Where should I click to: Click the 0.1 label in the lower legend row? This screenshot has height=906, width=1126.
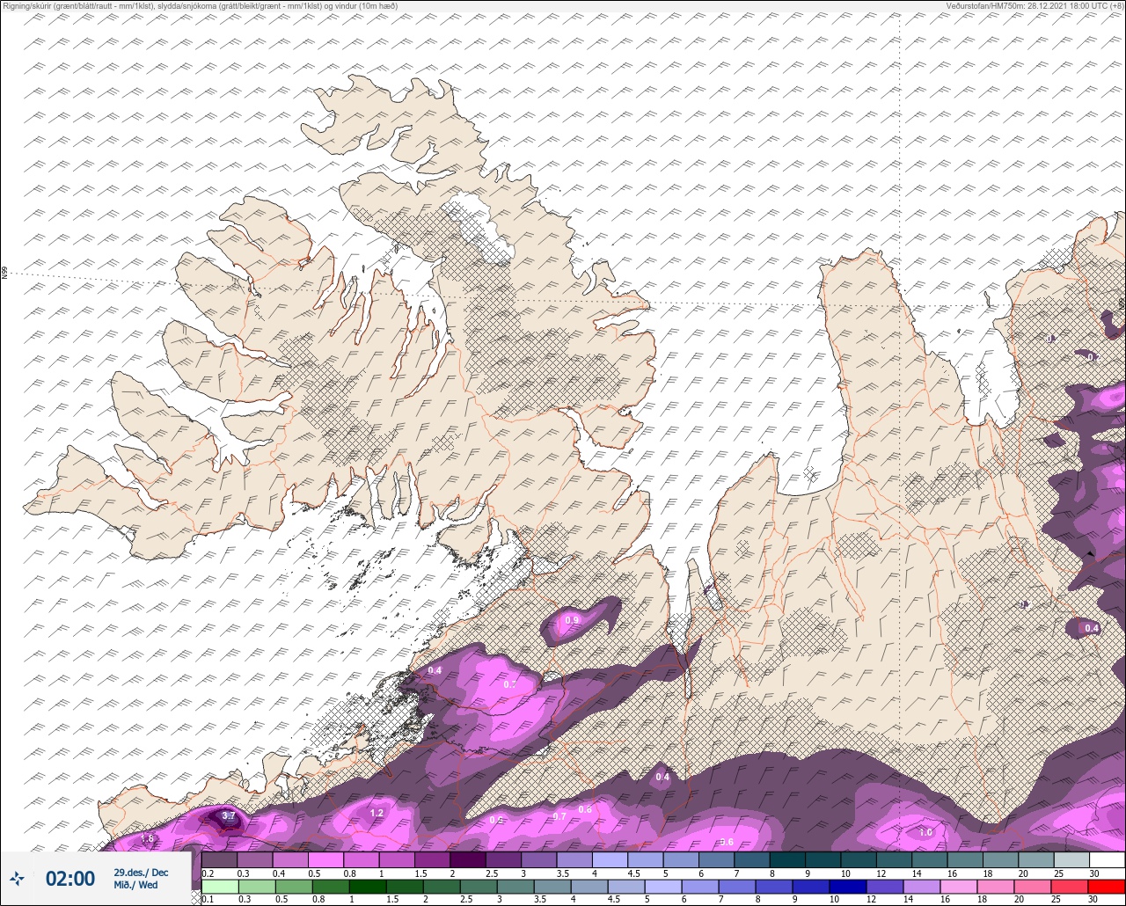tap(208, 899)
